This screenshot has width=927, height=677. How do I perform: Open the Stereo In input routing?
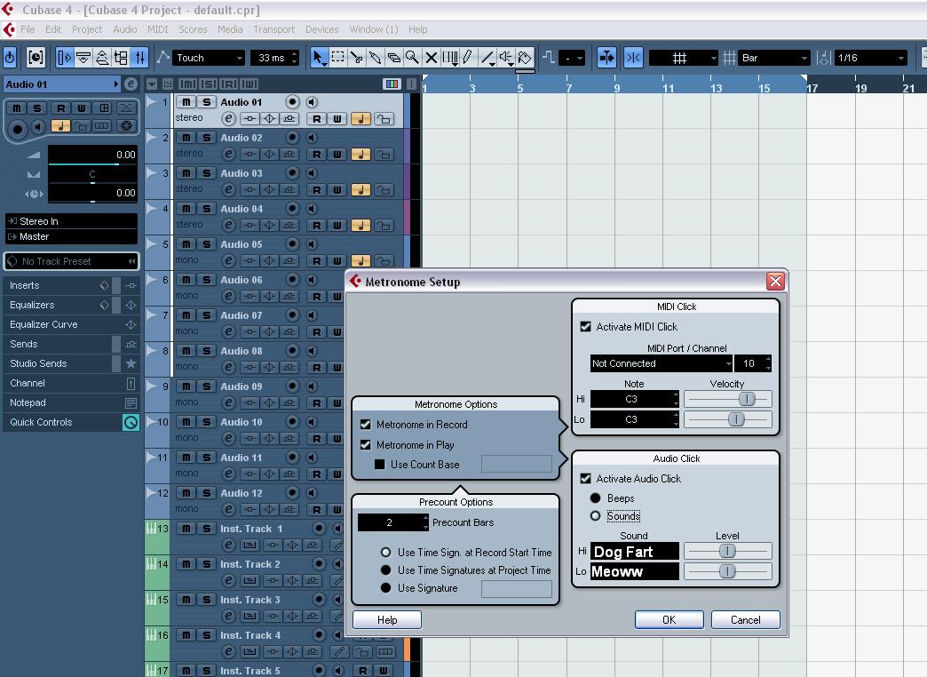72,221
